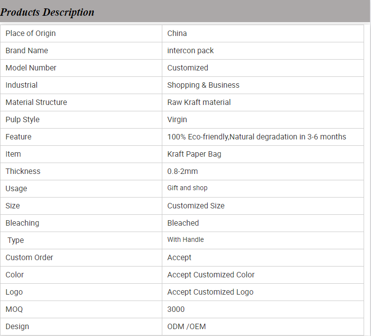
Task: Click the 'Kraft Paper Bag' value
Action: click(x=194, y=154)
